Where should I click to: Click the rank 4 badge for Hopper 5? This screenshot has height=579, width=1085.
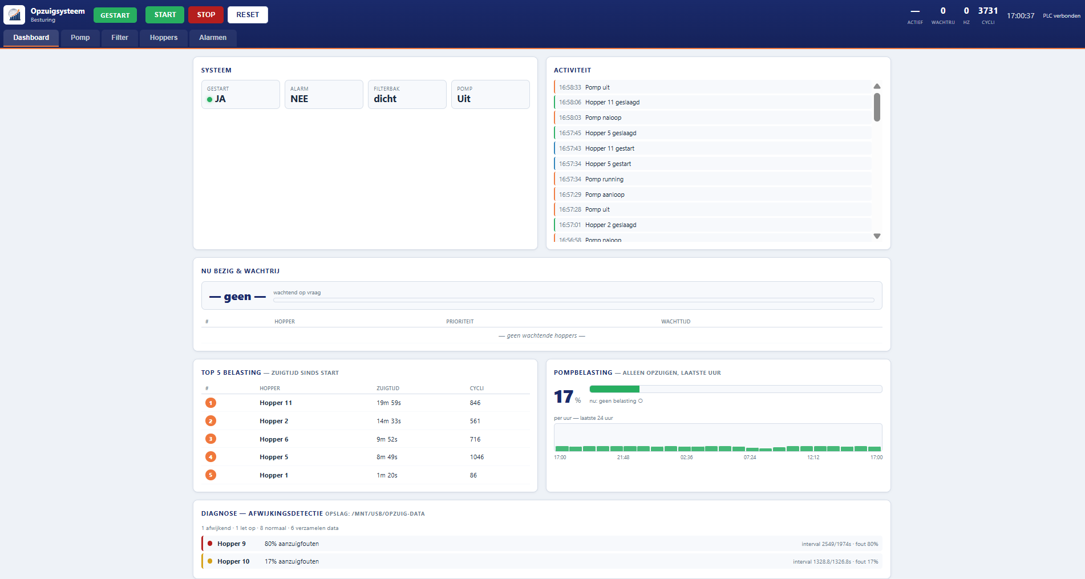tap(210, 457)
